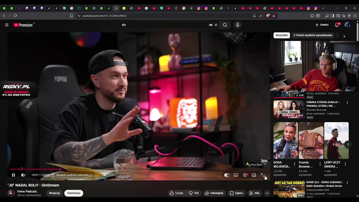Open options for LEWY UCZY ŚWIDRA Short
The width and height of the screenshot is (359, 202).
click(x=345, y=164)
